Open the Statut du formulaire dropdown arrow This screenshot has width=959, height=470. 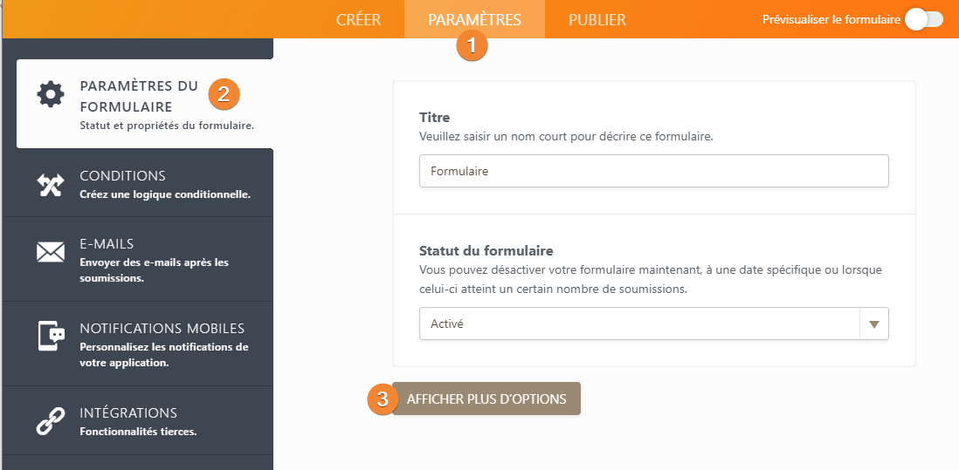coord(874,324)
